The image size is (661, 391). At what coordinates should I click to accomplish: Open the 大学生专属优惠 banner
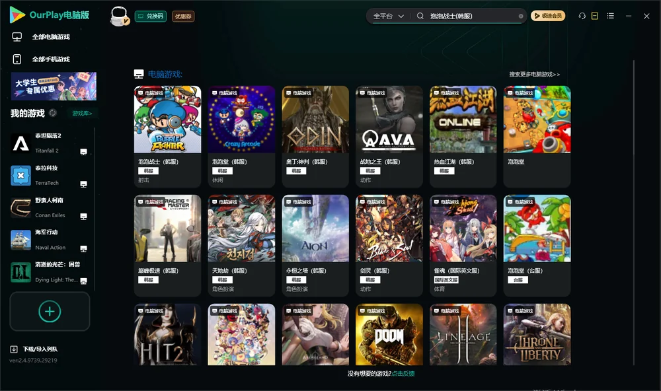coord(54,87)
